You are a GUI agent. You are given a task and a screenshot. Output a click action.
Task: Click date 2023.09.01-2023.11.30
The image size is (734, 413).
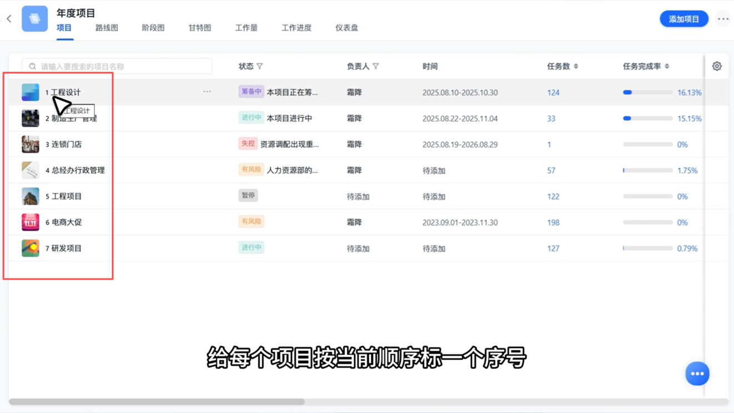pyautogui.click(x=460, y=222)
